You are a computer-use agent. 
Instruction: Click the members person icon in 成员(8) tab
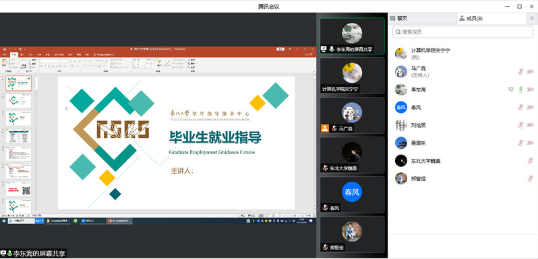point(462,18)
